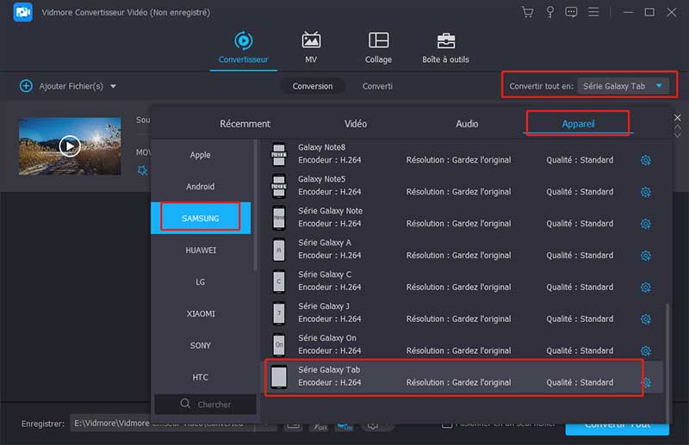Select HUAWEI in the device brand list
689x445 pixels.
tap(200, 250)
